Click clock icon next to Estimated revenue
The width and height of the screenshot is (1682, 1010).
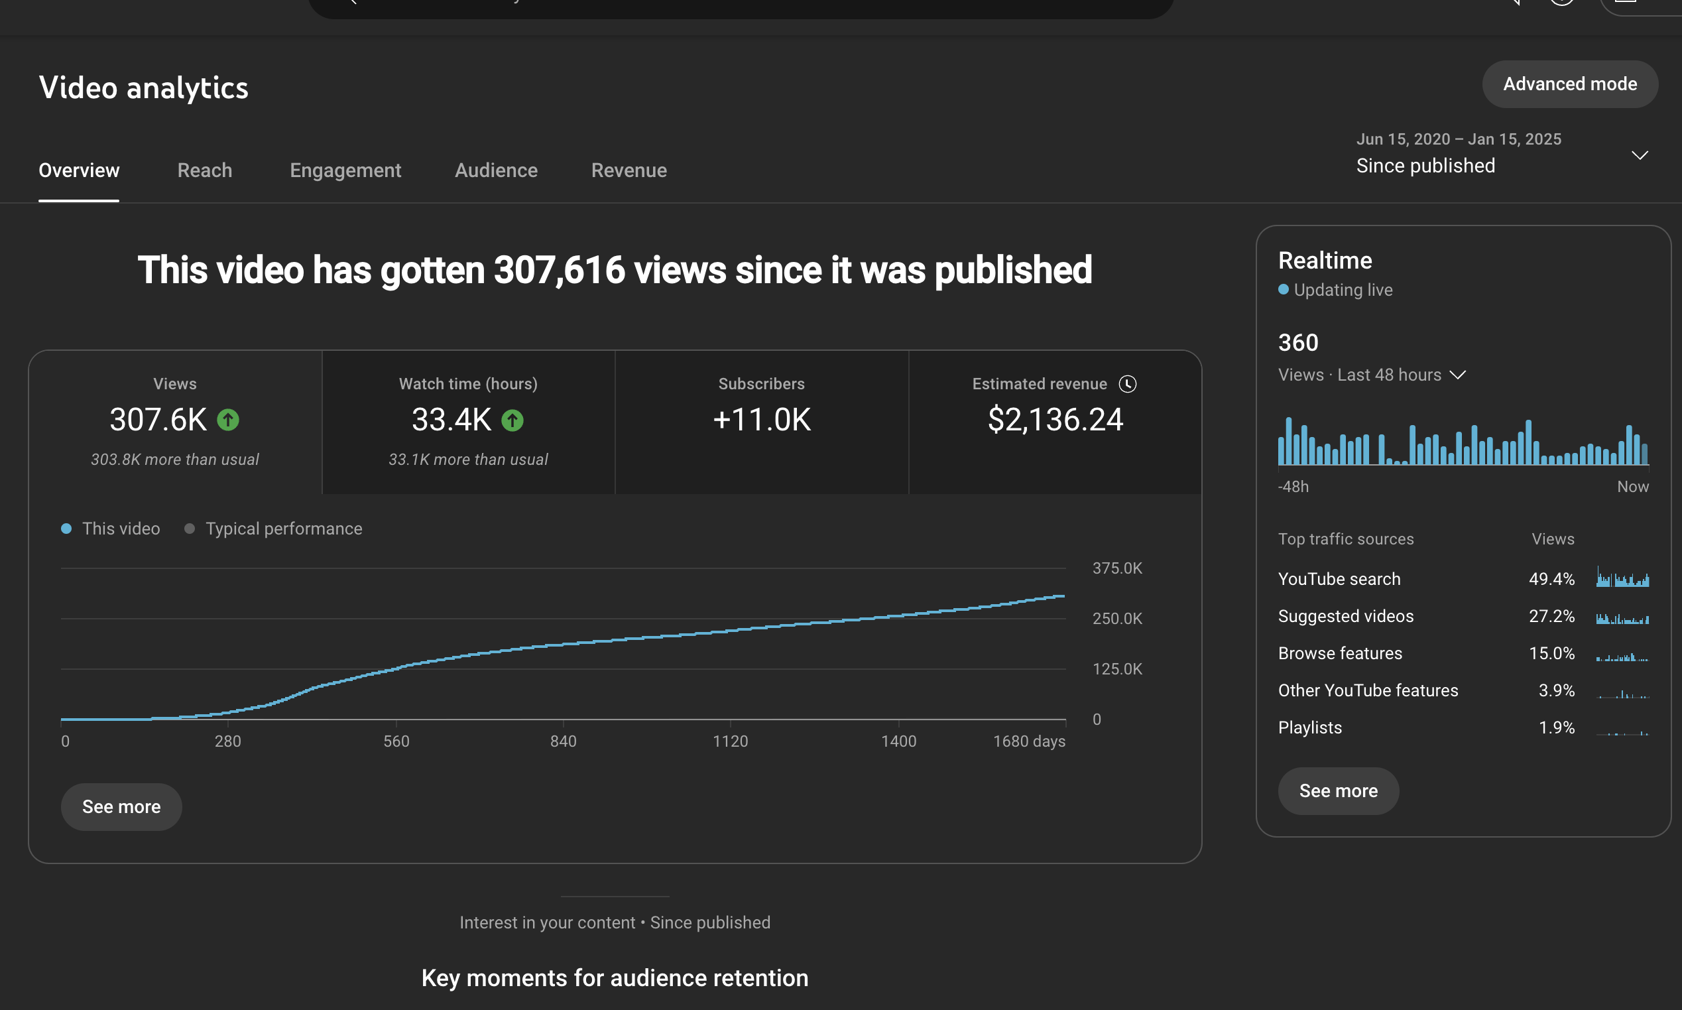(1128, 384)
